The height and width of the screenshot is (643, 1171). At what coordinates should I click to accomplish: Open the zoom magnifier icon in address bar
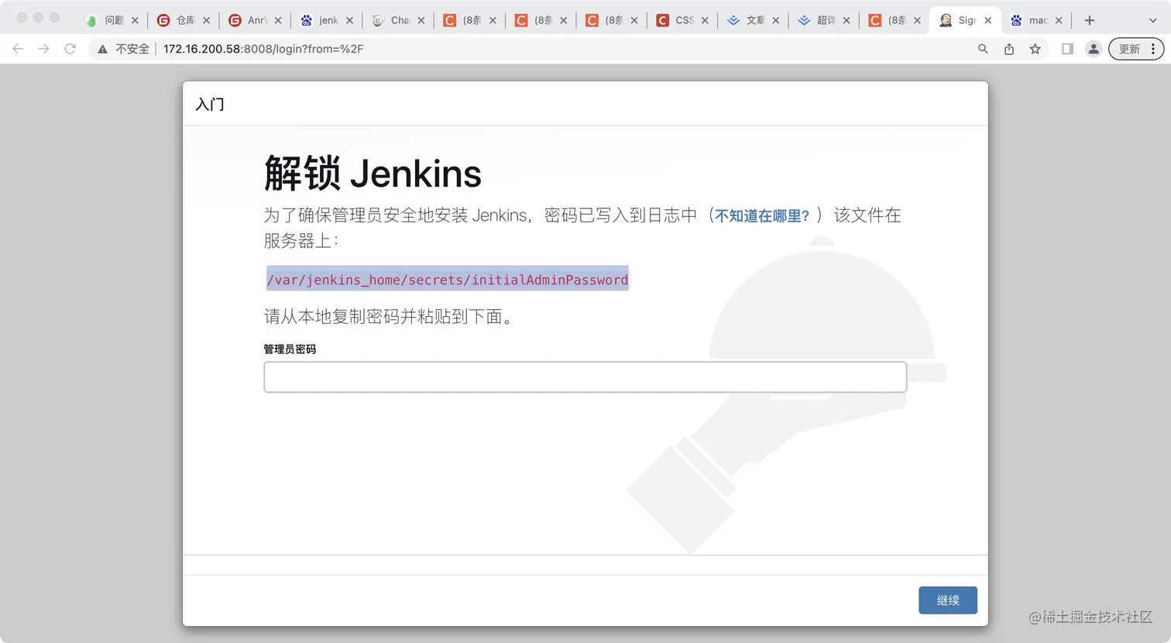[983, 49]
